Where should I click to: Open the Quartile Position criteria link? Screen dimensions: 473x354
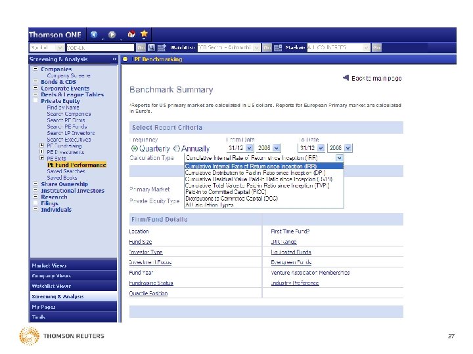pos(148,293)
